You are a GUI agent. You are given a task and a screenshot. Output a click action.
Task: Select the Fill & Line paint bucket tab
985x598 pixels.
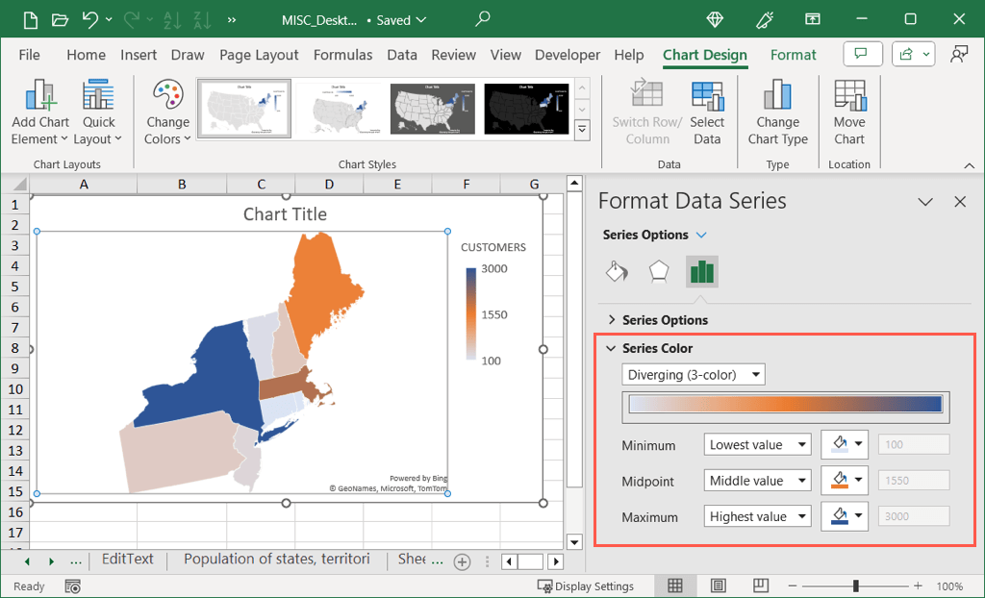(617, 272)
